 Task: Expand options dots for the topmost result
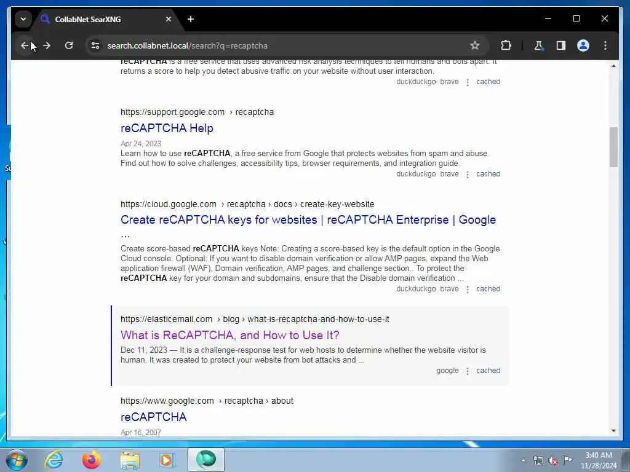(x=468, y=82)
